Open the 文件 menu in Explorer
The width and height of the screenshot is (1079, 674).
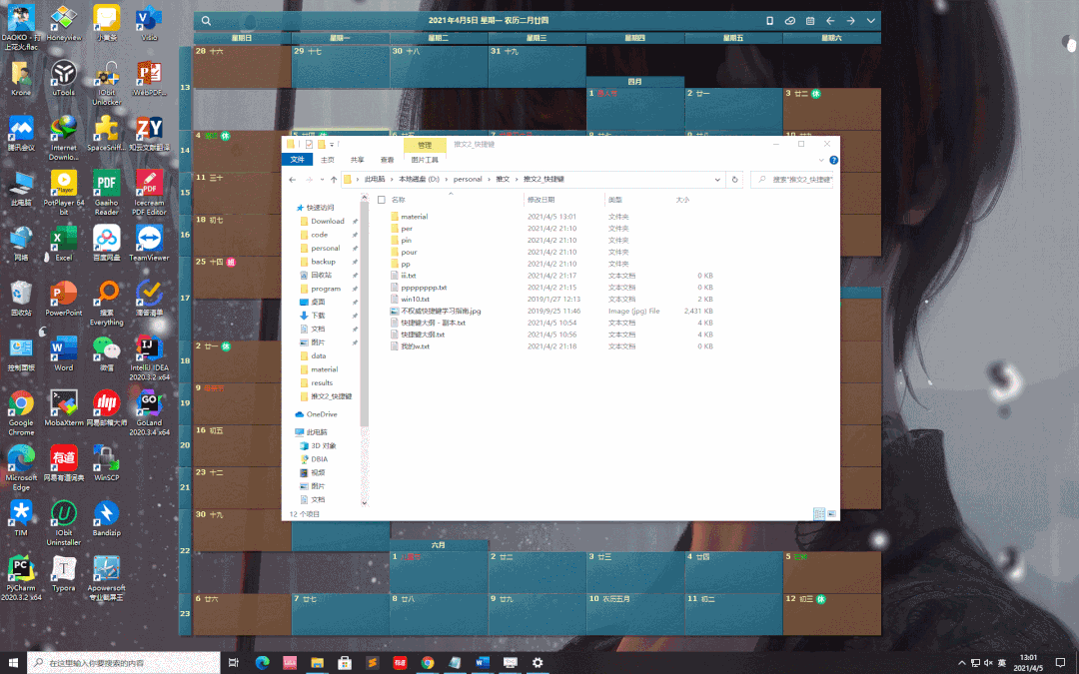click(297, 159)
